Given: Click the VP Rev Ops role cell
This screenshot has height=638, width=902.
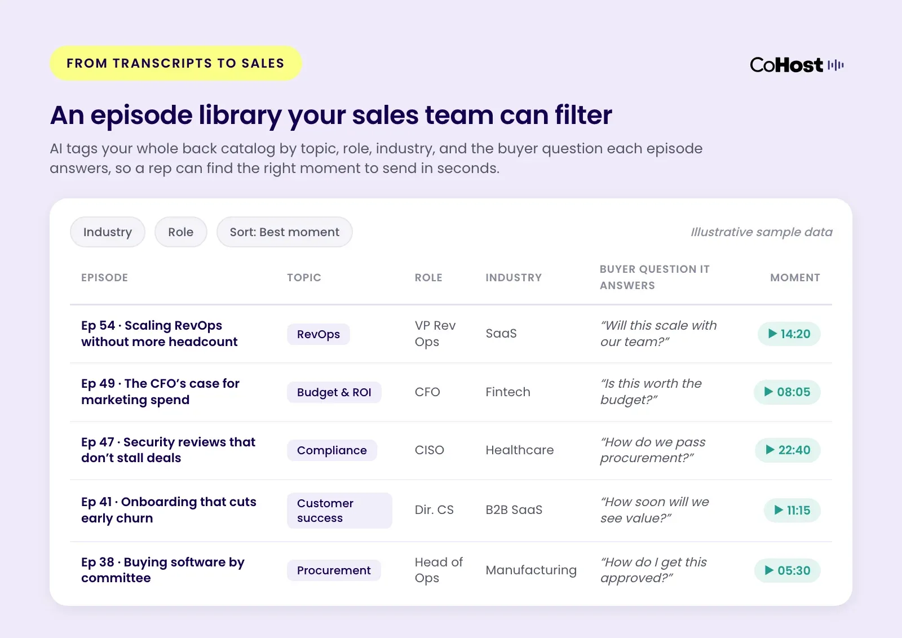Looking at the screenshot, I should [x=435, y=334].
